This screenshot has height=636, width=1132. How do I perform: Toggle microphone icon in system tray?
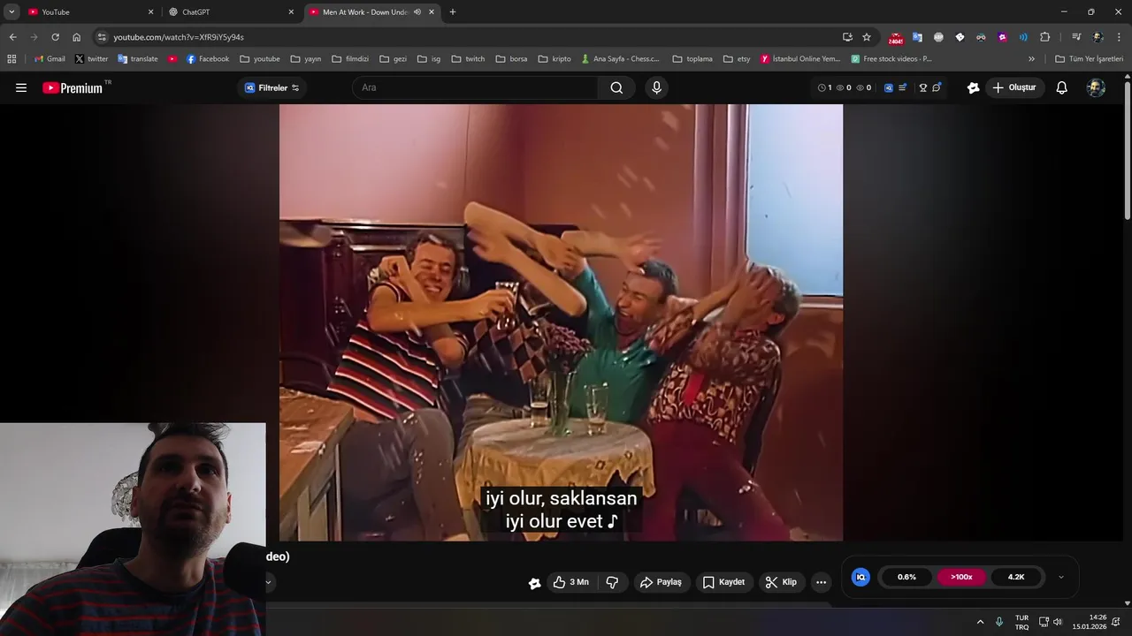(x=999, y=622)
